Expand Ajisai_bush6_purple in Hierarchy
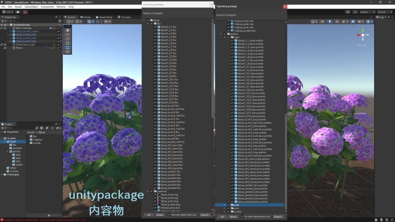This screenshot has width=395, height=222. point(10,32)
